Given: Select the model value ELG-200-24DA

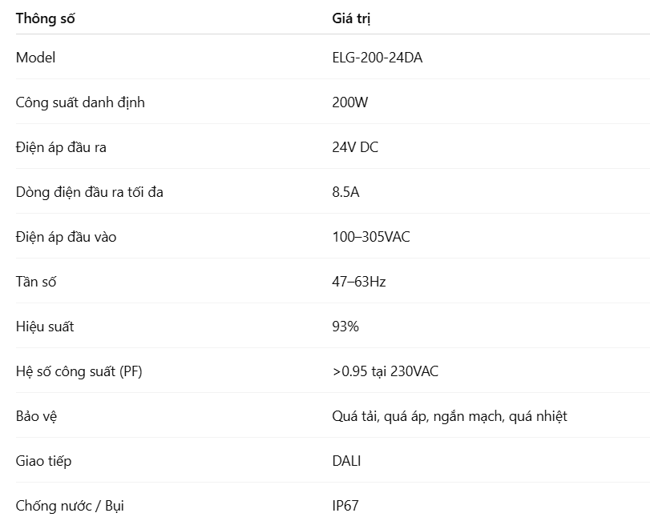Looking at the screenshot, I should 377,58.
